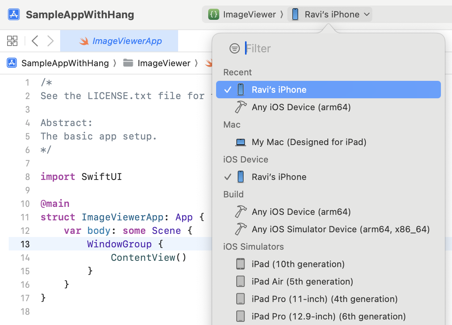
Task: Click the laptop icon beside My Mac
Action: tap(240, 142)
